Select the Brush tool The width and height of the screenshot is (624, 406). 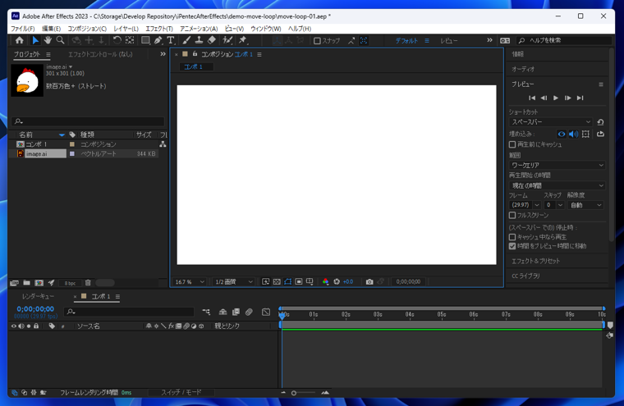click(186, 40)
